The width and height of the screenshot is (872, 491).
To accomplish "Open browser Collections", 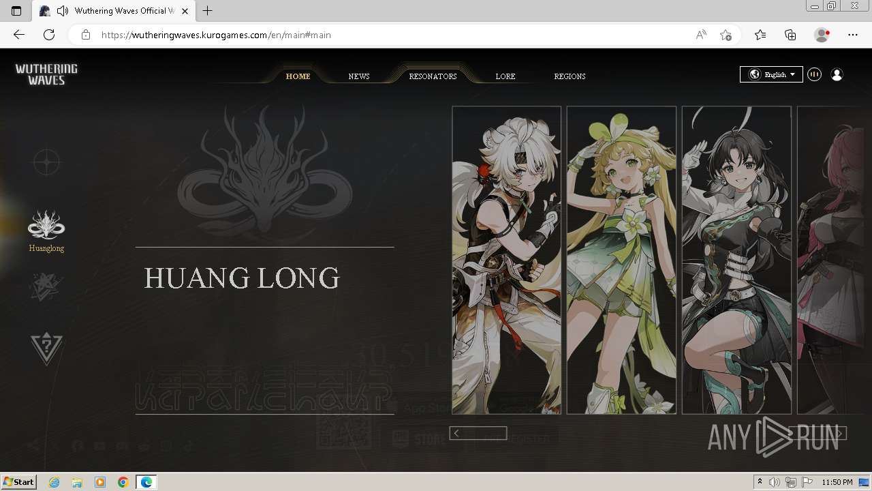I will point(790,35).
